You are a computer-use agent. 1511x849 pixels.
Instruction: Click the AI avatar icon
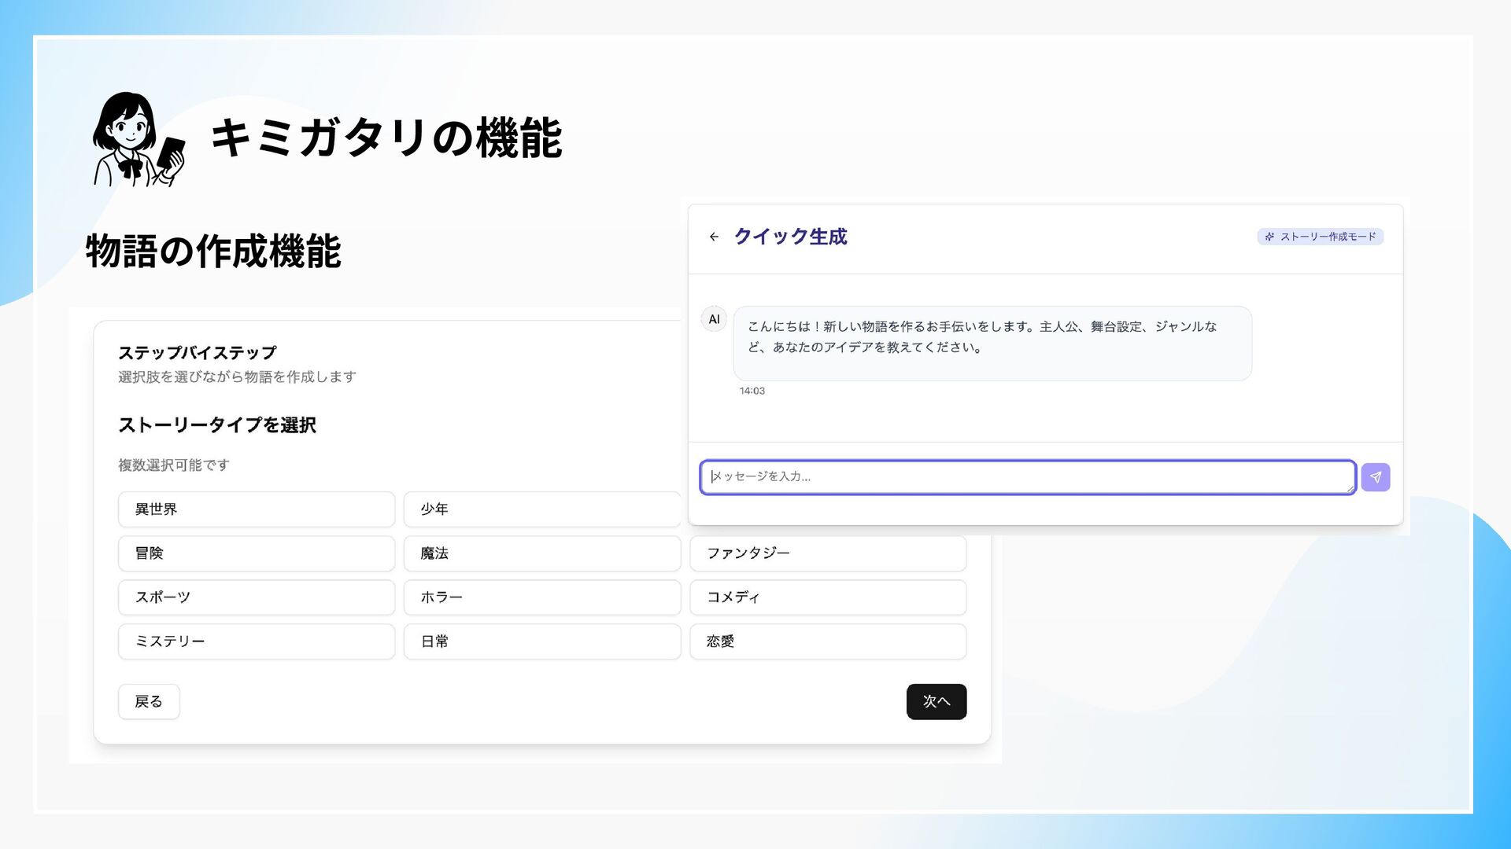pyautogui.click(x=714, y=319)
